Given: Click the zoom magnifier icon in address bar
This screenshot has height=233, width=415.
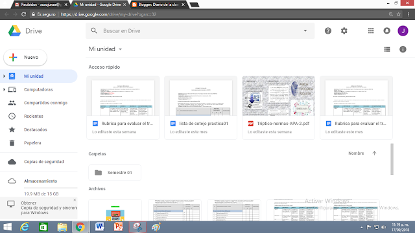Looking at the screenshot, I should click(x=390, y=14).
